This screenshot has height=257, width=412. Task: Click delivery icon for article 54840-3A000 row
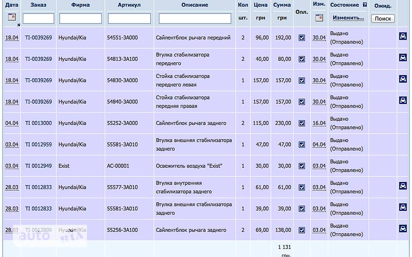403,100
